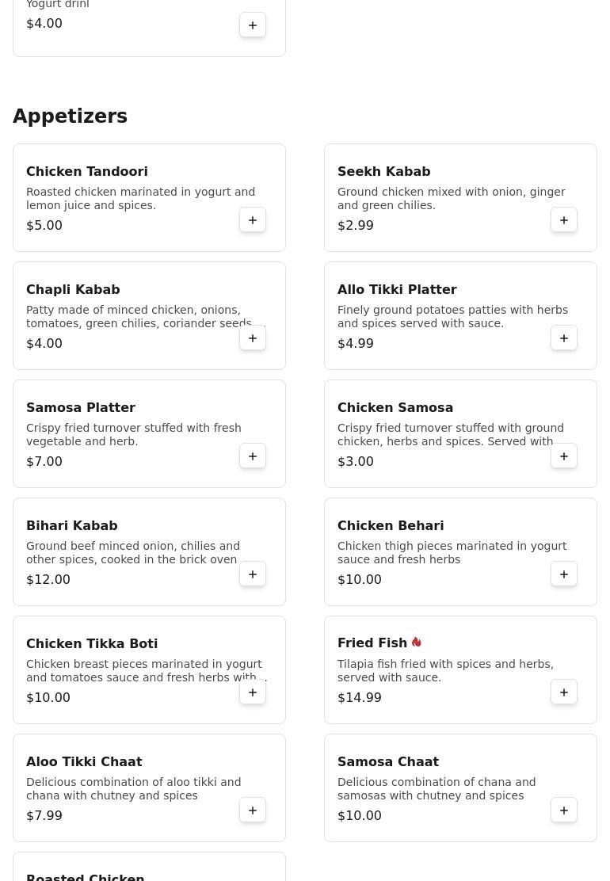The width and height of the screenshot is (610, 881).
Task: Add Chicken Tikka Boti to order
Action: pos(253,692)
